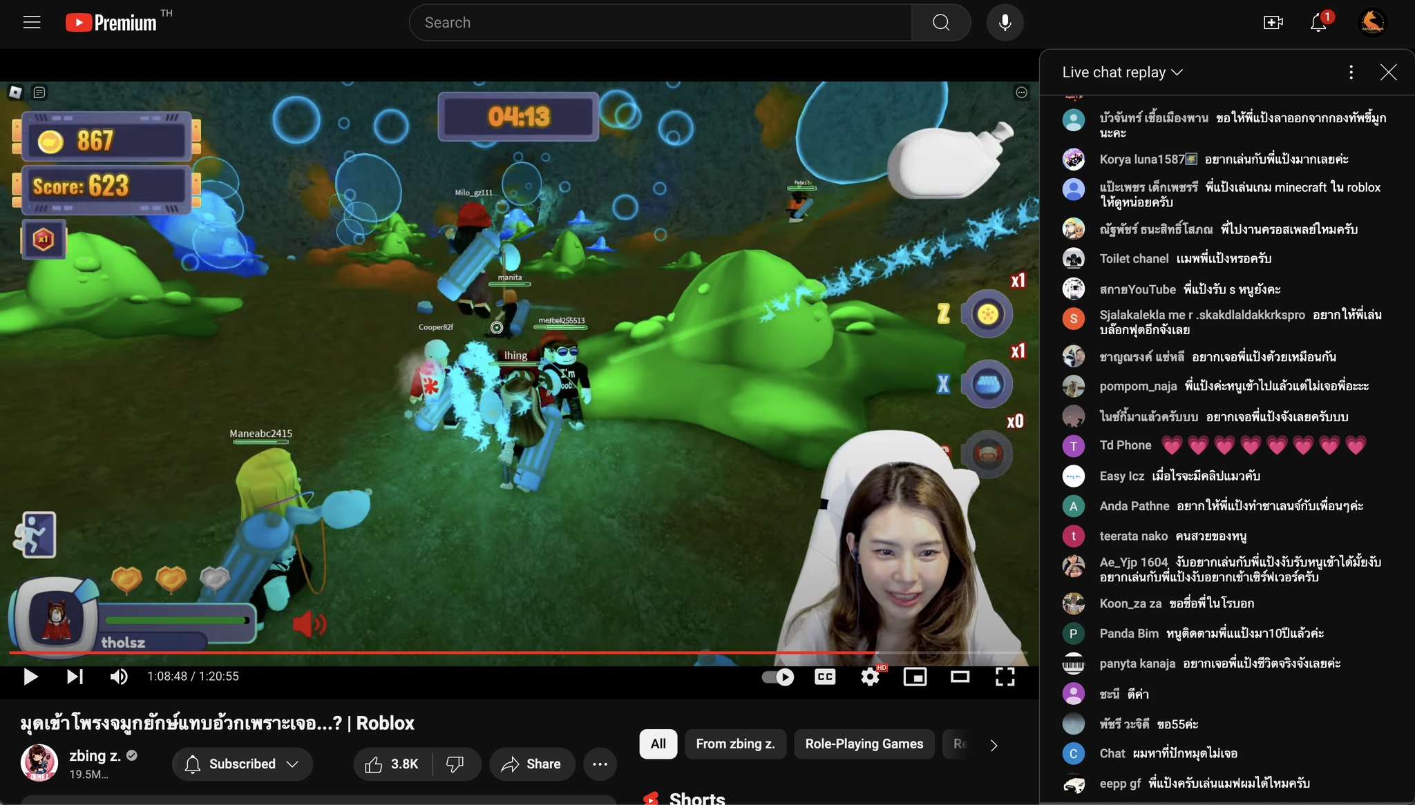Start voice search with microphone
Viewport: 1415px width, 805px height.
tap(1005, 22)
